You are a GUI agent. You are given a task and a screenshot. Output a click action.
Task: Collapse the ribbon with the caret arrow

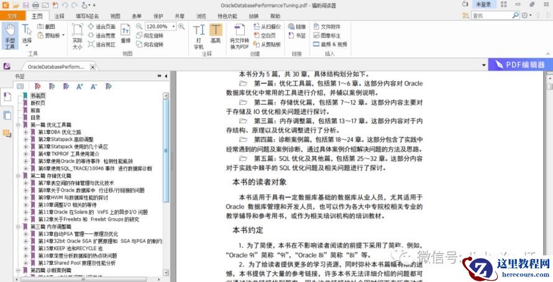click(x=547, y=54)
